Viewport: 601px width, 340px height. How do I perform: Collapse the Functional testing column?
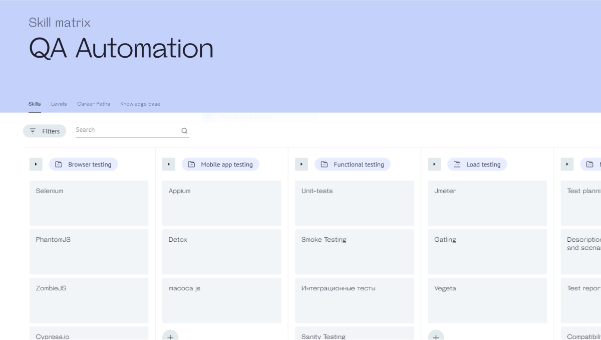pos(302,164)
